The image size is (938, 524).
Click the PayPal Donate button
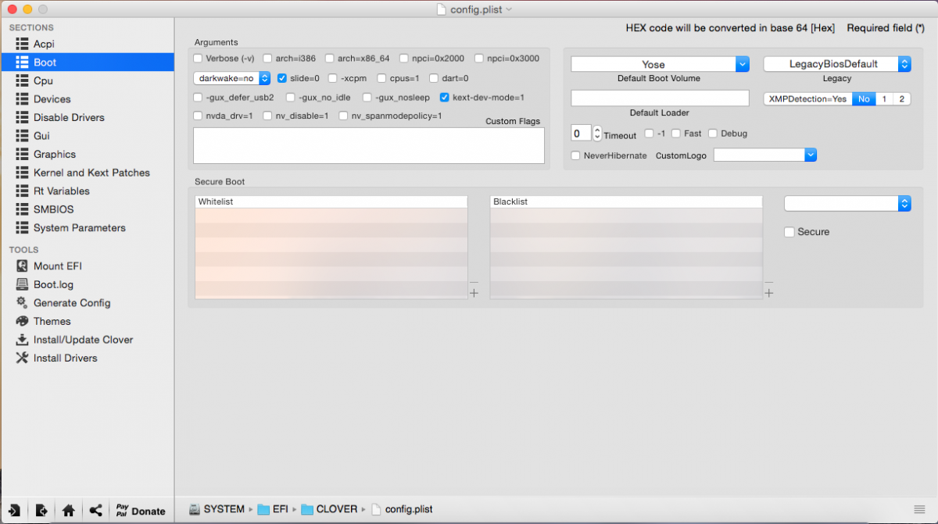point(141,511)
